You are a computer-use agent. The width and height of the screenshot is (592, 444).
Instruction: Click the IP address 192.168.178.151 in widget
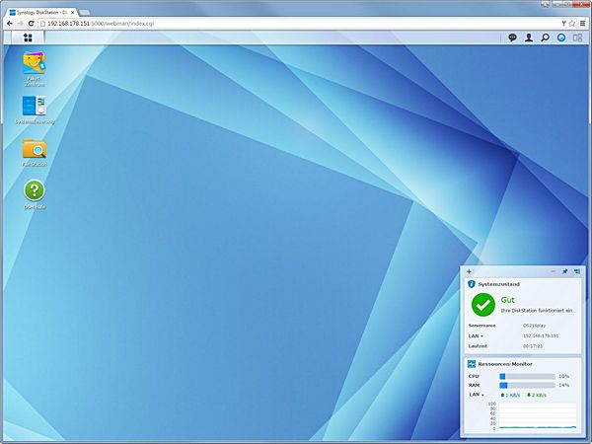[x=541, y=336]
